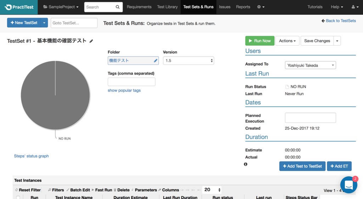Click the show popular tags link
Image resolution: width=363 pixels, height=199 pixels.
pos(124,90)
